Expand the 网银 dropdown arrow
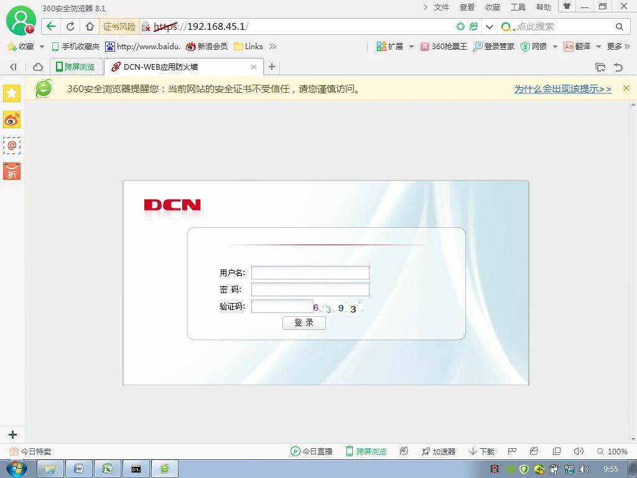Image resolution: width=637 pixels, height=478 pixels. [x=555, y=47]
